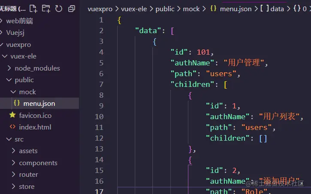Click data in the breadcrumb path
Image resolution: width=311 pixels, height=194 pixels.
click(277, 9)
